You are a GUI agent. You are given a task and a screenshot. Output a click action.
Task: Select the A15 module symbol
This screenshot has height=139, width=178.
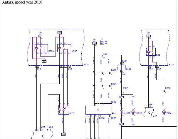(x=149, y=112)
